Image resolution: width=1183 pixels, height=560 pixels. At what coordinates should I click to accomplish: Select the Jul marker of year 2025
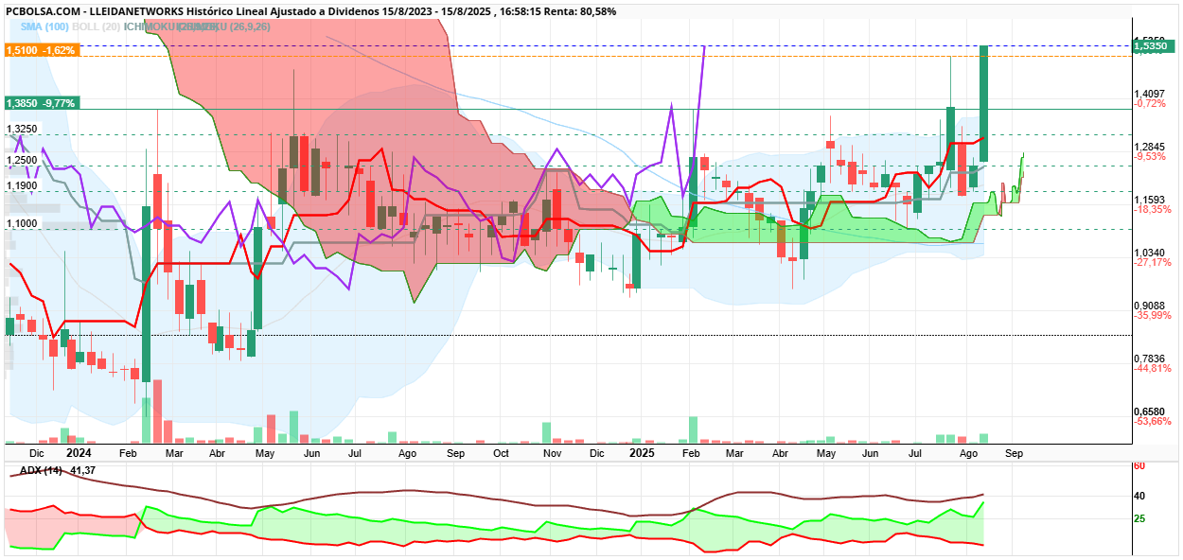pyautogui.click(x=916, y=454)
